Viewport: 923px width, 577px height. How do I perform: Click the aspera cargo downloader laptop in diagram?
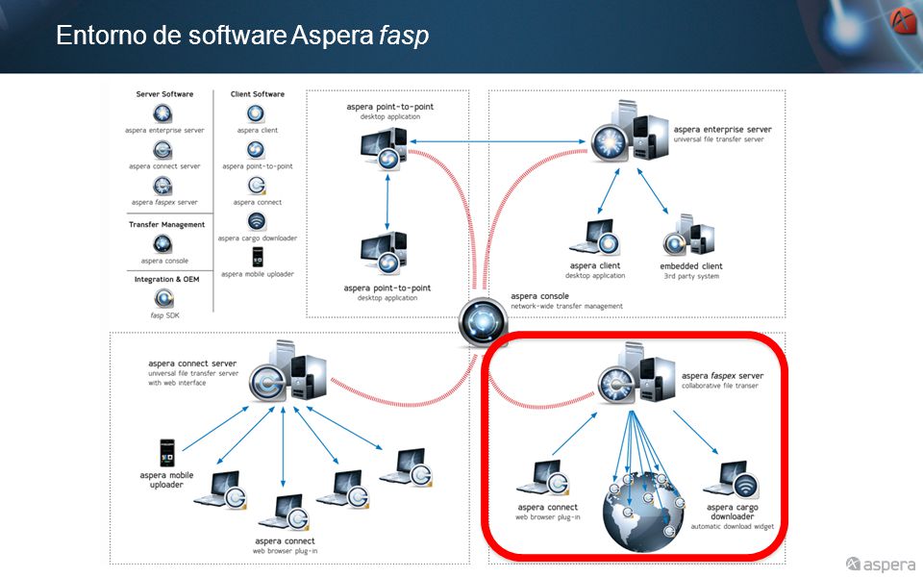tap(732, 481)
